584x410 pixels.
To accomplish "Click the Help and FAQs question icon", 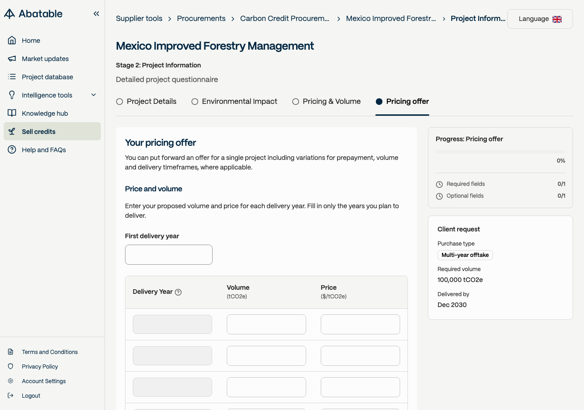I will [12, 150].
